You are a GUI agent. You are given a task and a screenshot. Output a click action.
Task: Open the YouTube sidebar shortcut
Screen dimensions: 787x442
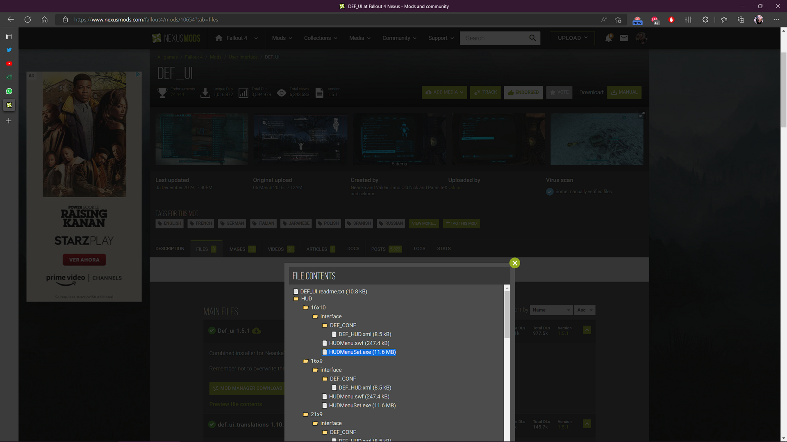click(x=9, y=64)
